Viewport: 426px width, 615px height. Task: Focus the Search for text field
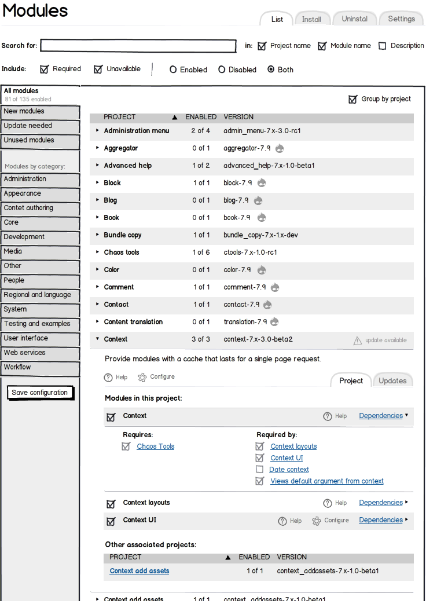click(x=138, y=46)
